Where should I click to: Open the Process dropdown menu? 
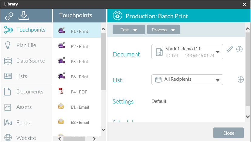[163, 30]
